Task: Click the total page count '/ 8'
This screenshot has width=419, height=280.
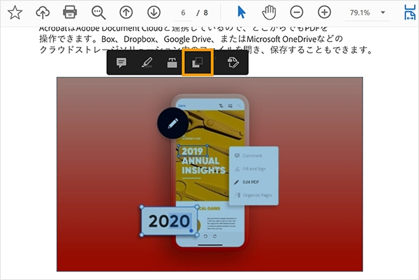Action: [x=202, y=13]
